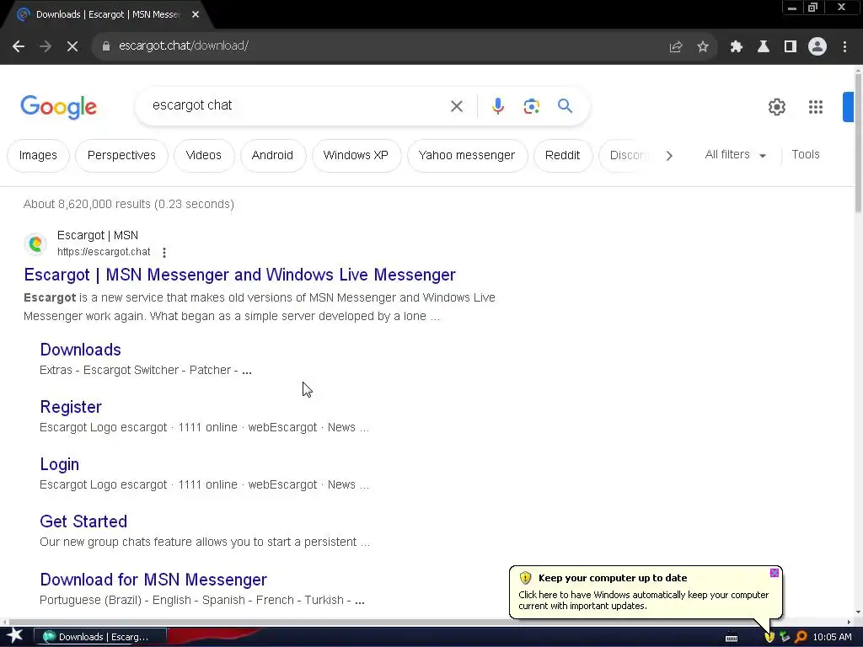Share this page from the address bar

point(676,47)
